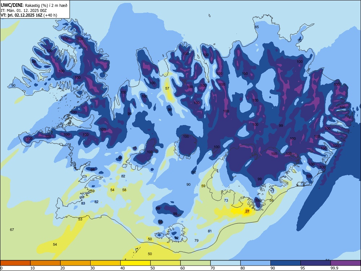Choose the light green 60–70 legend swatch
The height and width of the screenshot is (271, 361).
coord(195,263)
